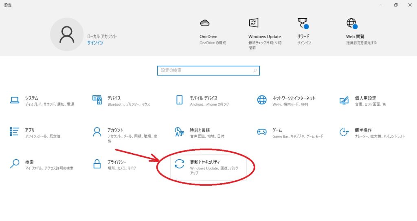Image resolution: width=417 pixels, height=221 pixels.
Task: Click the 最終チェック日時 status text
Action: [x=265, y=45]
